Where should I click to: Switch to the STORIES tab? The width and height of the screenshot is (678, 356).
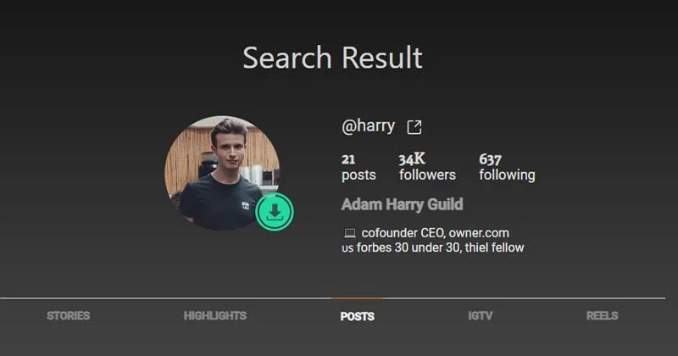(x=69, y=316)
